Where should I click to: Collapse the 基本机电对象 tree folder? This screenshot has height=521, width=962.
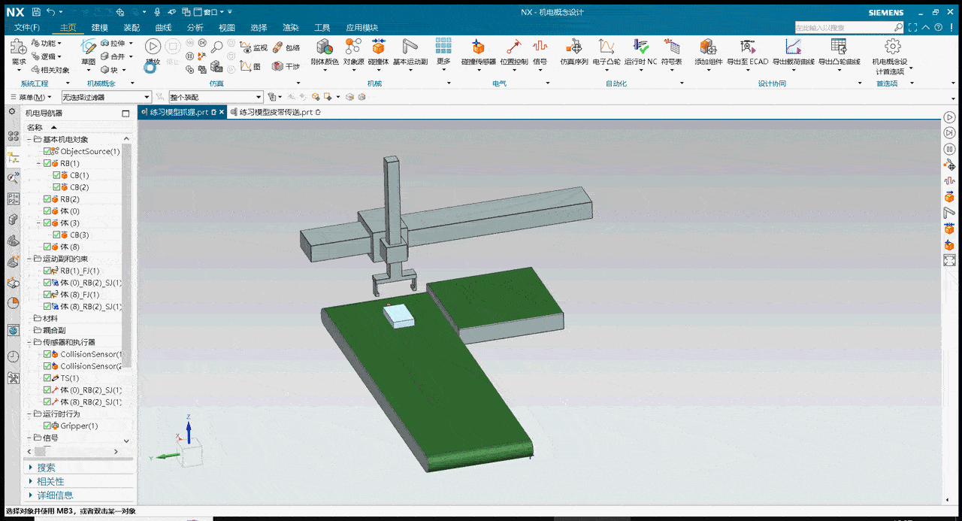tap(29, 139)
